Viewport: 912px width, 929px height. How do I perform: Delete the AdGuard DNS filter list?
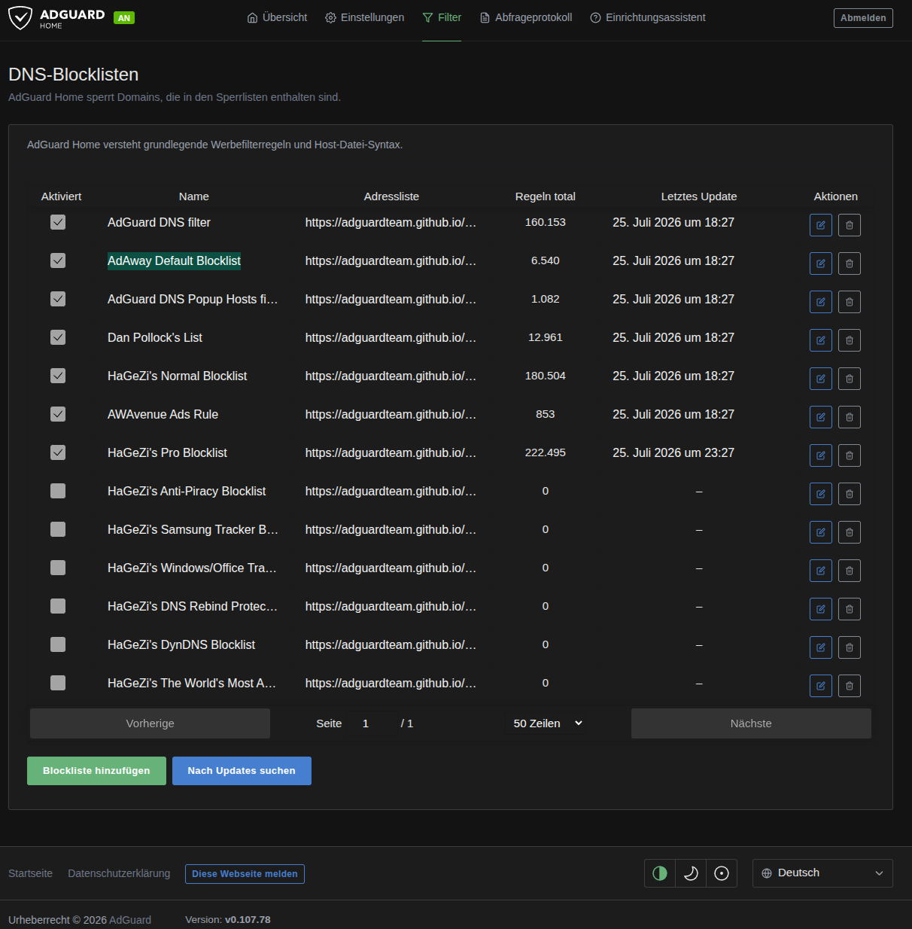click(x=850, y=225)
